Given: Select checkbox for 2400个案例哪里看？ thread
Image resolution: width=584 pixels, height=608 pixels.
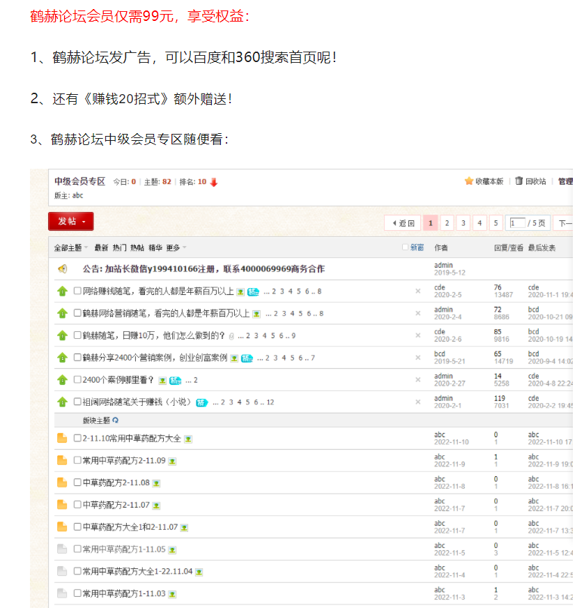Looking at the screenshot, I should (77, 380).
